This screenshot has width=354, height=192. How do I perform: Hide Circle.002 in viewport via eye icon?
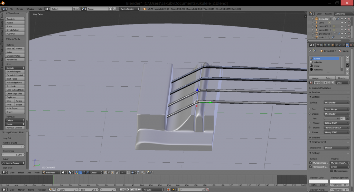(x=342, y=19)
